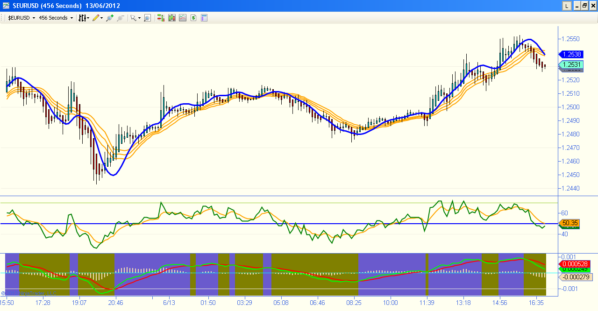This screenshot has height=311, width=598.
Task: Expand the pointer tool dropdown arrow
Action: coord(139,18)
